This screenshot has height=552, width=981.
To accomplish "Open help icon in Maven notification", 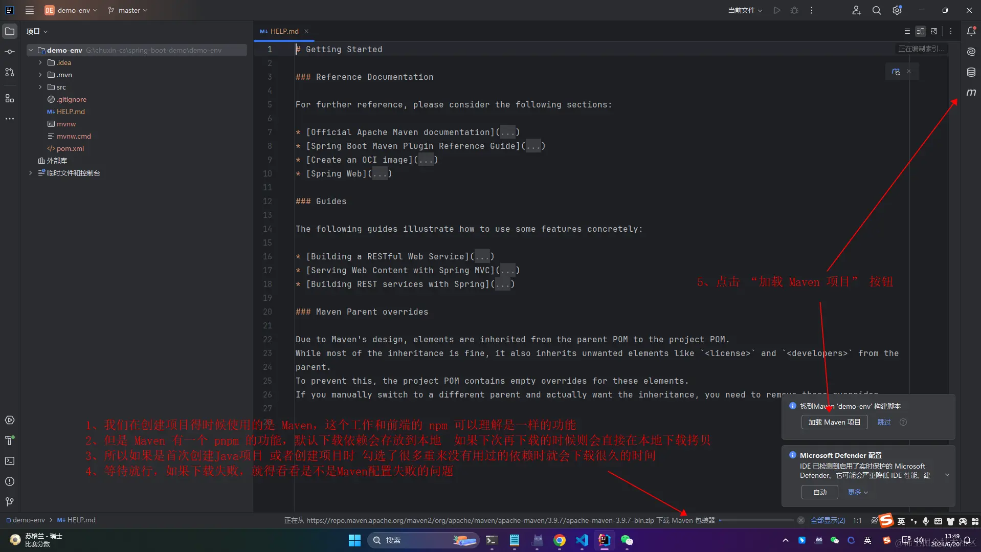I will pos(903,422).
